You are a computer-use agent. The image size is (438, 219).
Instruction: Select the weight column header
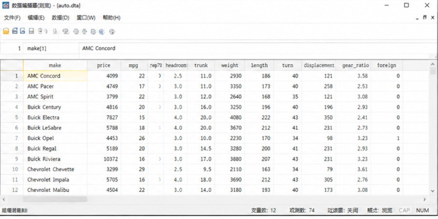[x=230, y=65]
